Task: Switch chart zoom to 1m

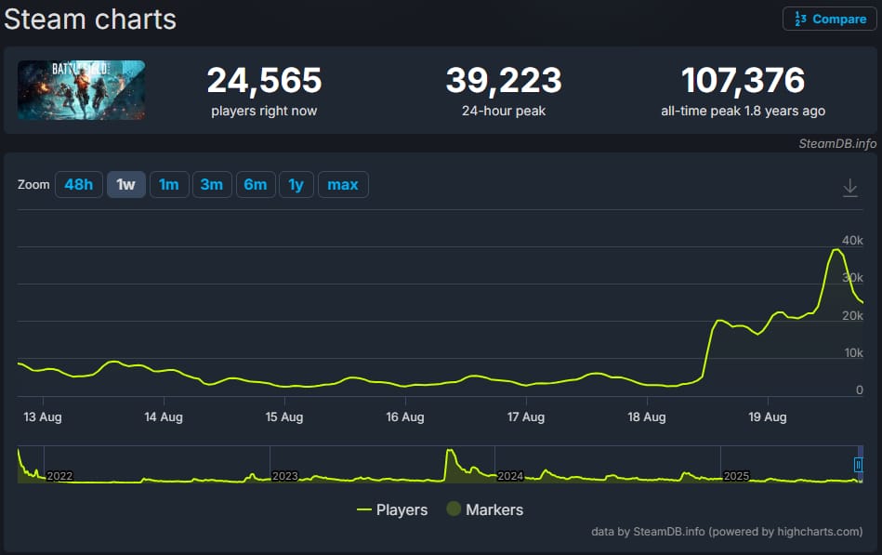Action: pos(168,184)
